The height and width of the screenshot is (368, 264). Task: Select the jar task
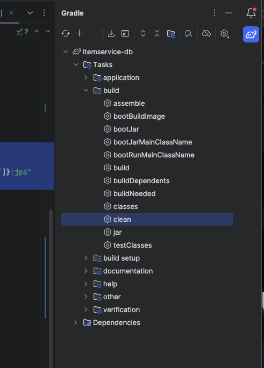pos(147,232)
